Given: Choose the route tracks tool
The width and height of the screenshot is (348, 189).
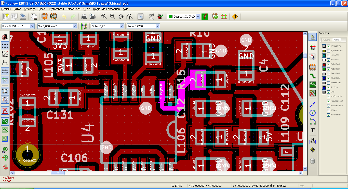Looking at the screenshot, I should pos(313,76).
